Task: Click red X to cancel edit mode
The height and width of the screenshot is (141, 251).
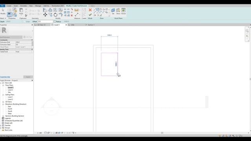Action: [90, 10]
